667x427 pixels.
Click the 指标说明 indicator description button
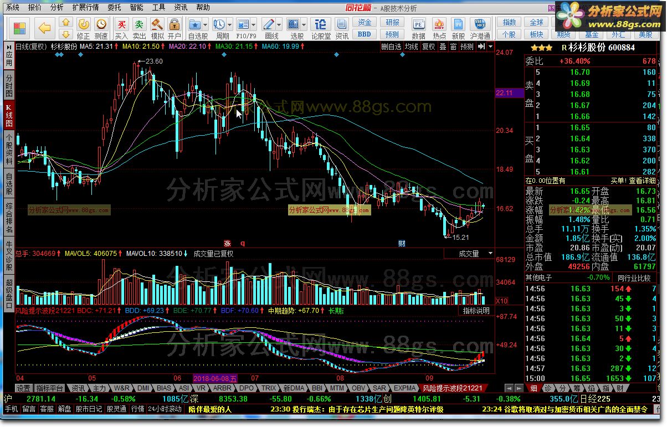click(x=476, y=311)
